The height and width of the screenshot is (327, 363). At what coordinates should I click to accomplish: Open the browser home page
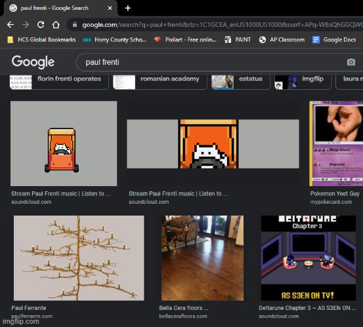56,24
